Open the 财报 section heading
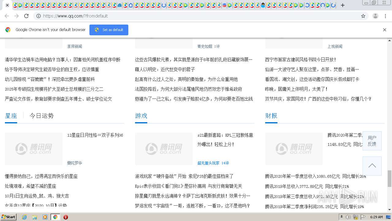The height and width of the screenshot is (221, 392). pos(271,116)
